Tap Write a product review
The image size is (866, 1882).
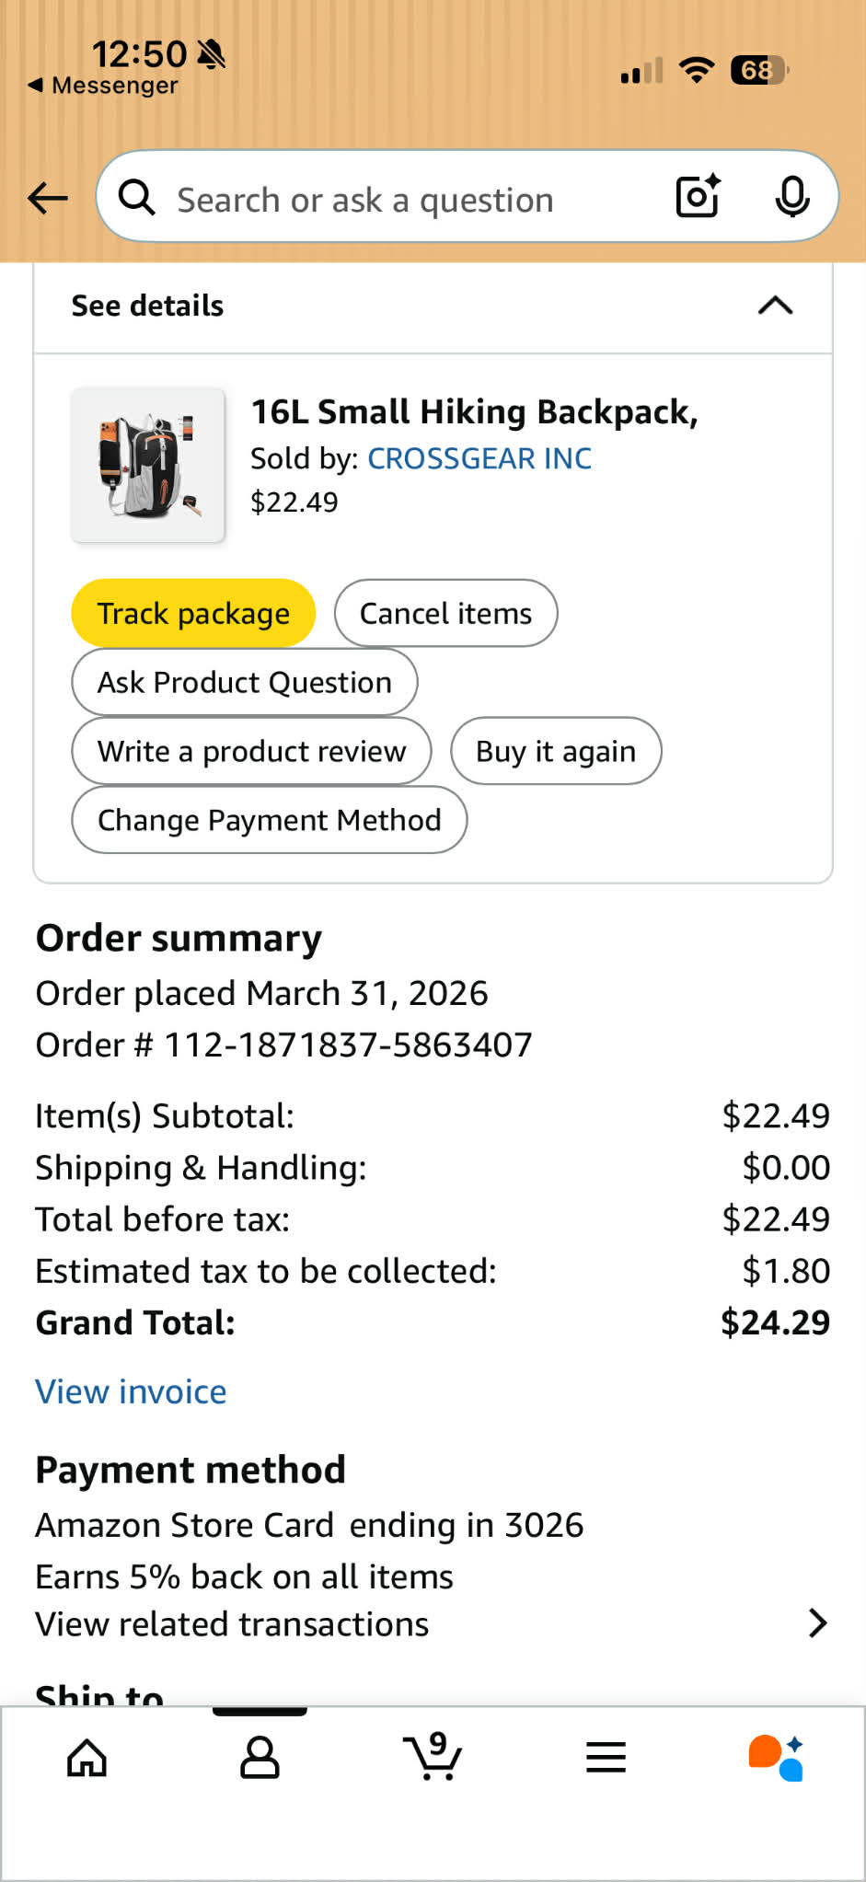(x=251, y=751)
